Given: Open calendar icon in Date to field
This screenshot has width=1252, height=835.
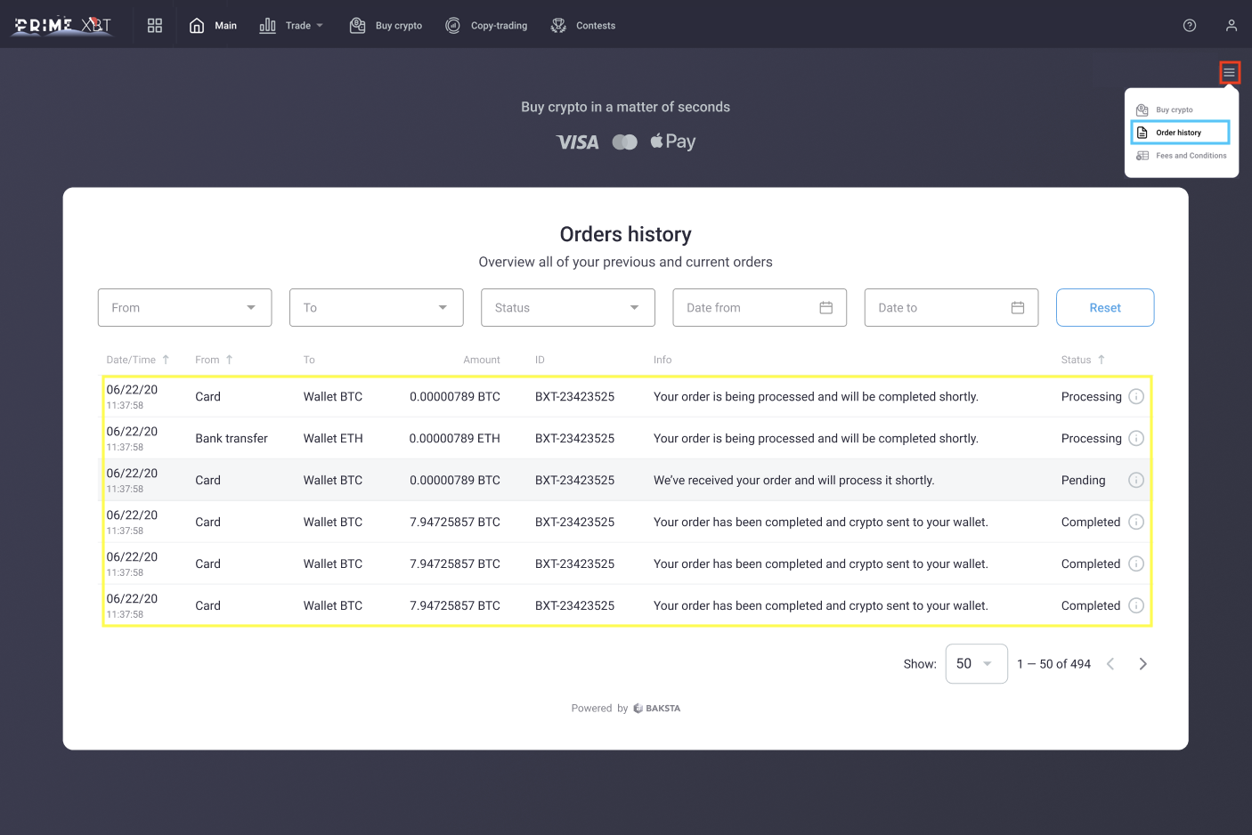Looking at the screenshot, I should coord(1018,308).
